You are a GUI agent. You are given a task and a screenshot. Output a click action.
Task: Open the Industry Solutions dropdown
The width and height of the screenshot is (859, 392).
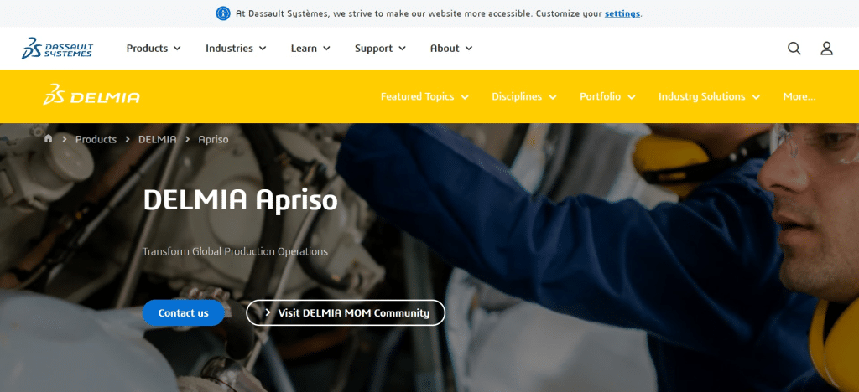click(709, 97)
